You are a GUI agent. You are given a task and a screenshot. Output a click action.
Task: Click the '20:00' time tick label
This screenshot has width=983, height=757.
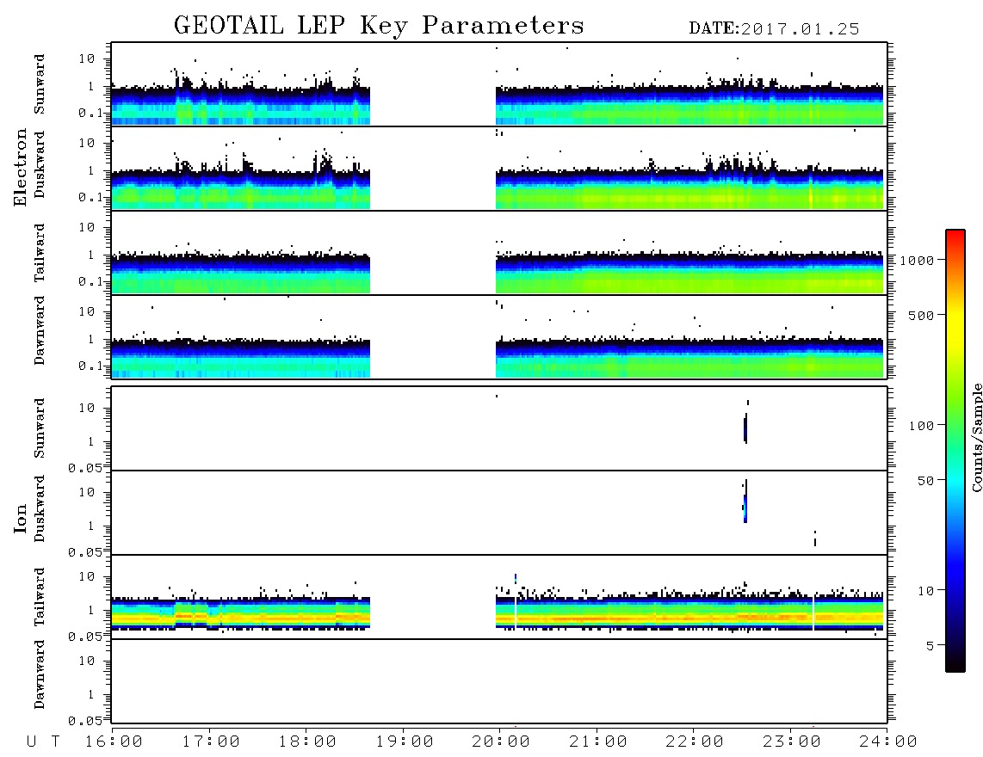point(502,742)
